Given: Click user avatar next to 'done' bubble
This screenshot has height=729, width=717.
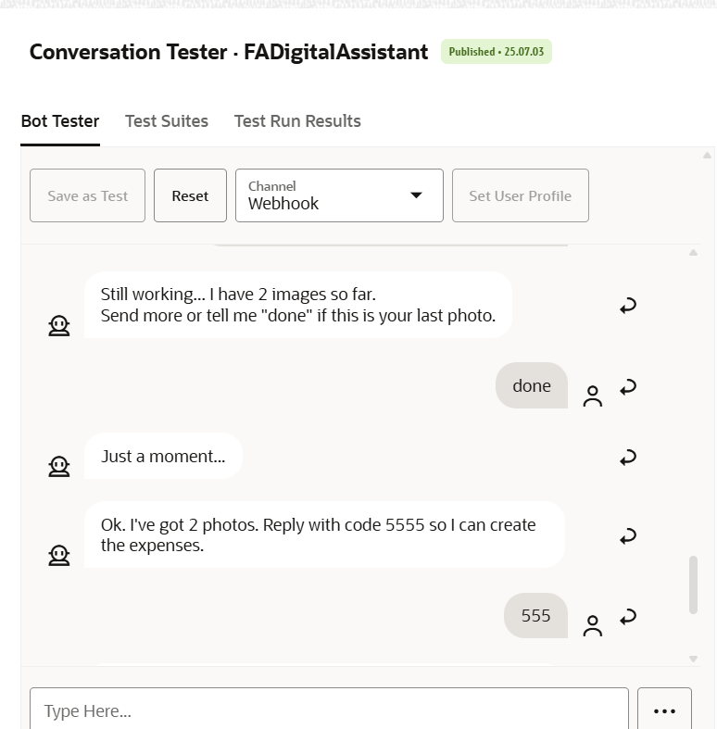Looking at the screenshot, I should [x=592, y=396].
